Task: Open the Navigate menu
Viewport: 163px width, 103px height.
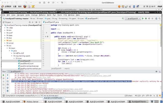Action: (20, 15)
